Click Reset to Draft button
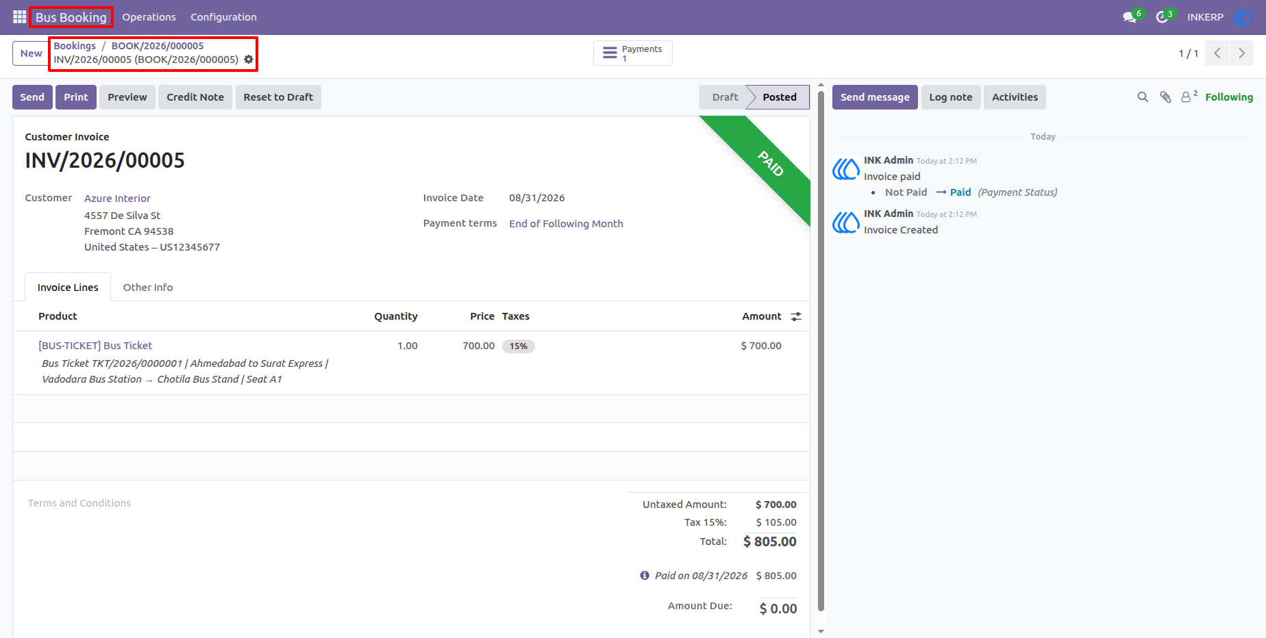 (278, 97)
